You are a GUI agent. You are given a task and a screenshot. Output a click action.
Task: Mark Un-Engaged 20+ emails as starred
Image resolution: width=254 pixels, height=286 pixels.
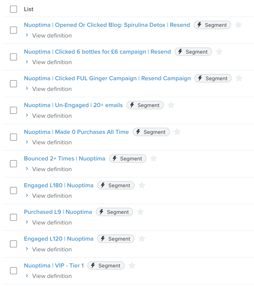171,105
